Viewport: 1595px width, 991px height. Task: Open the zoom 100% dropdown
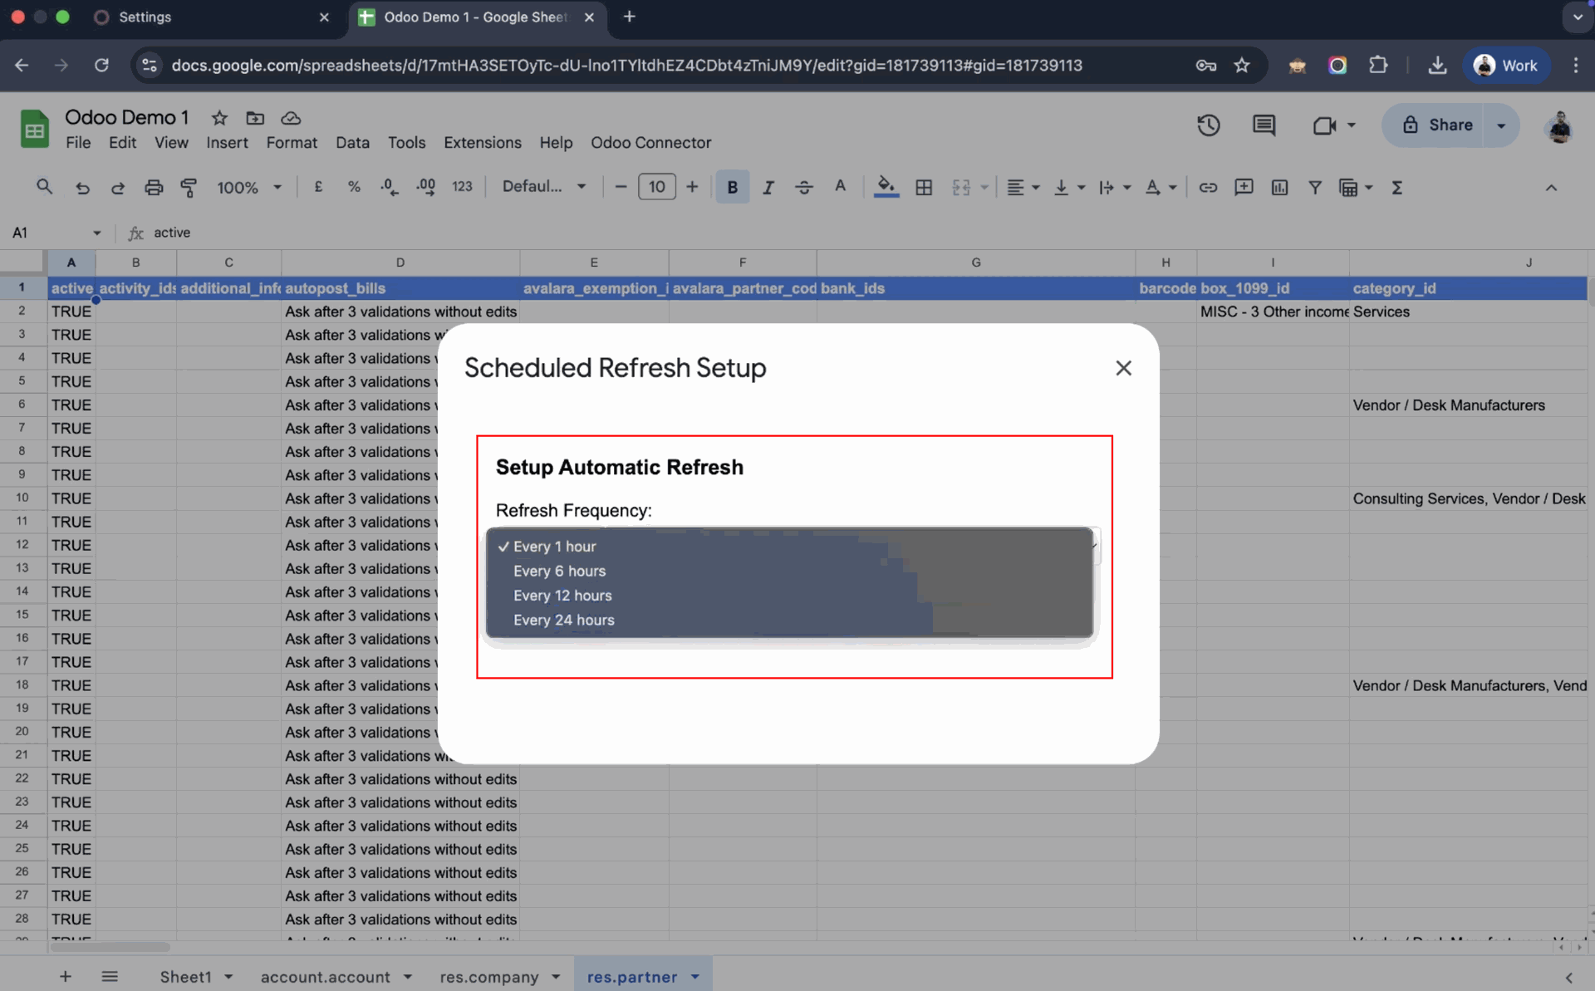click(248, 188)
